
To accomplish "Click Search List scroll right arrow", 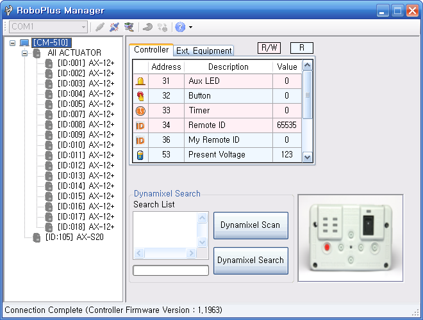I will pyautogui.click(x=191, y=253).
